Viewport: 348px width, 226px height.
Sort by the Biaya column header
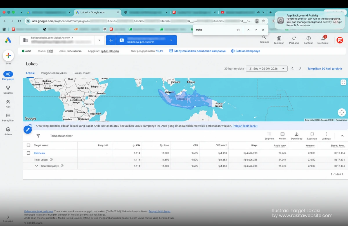pos(254,145)
